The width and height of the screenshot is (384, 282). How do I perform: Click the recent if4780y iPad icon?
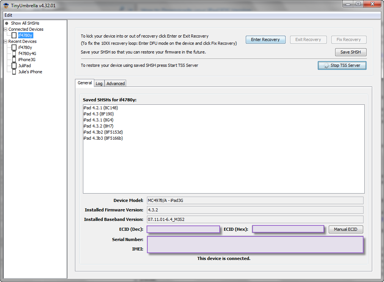click(14, 47)
